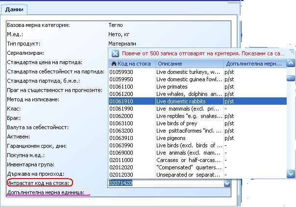
Task: Click the Валута за себестойност label
Action: (x=38, y=127)
